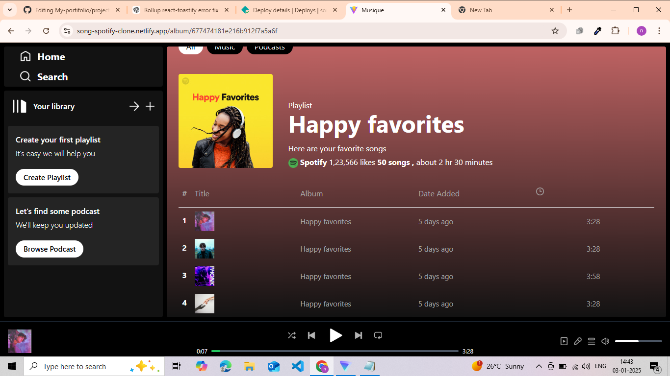Go back in browser history

point(11,31)
